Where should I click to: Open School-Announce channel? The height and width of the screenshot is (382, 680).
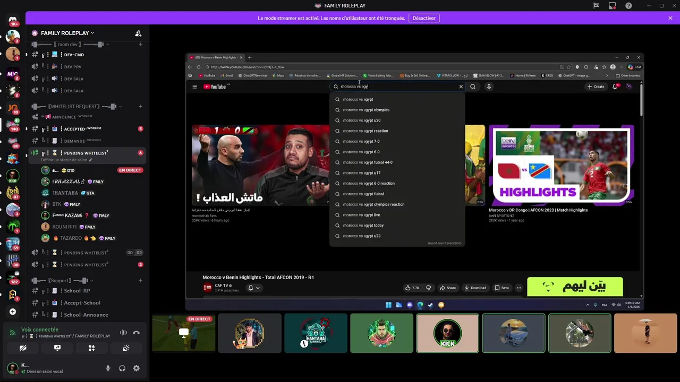(x=87, y=315)
